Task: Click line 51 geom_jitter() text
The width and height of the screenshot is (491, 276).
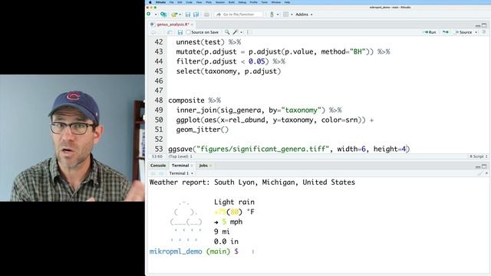Action: [203, 130]
